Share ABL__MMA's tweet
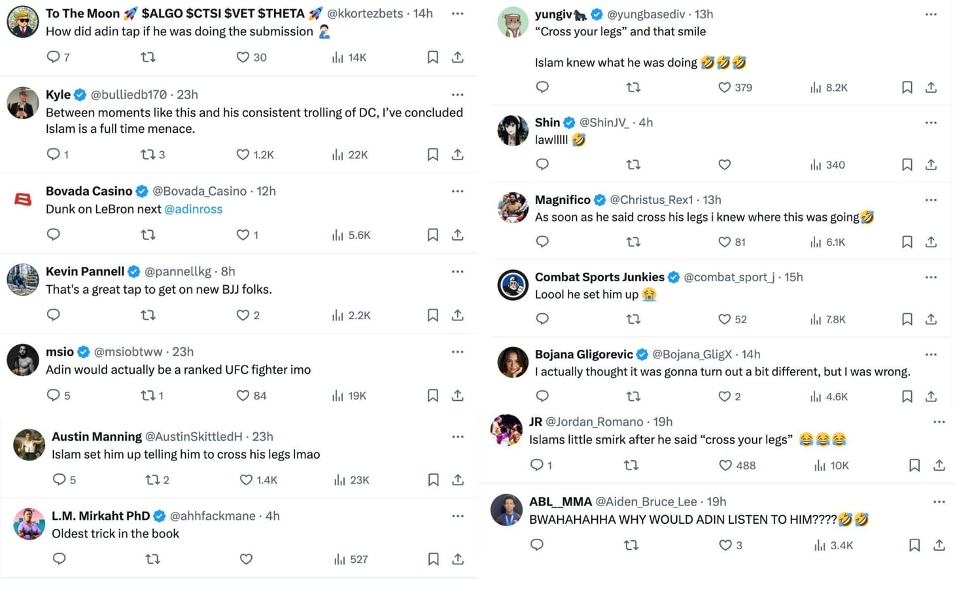 tap(940, 545)
